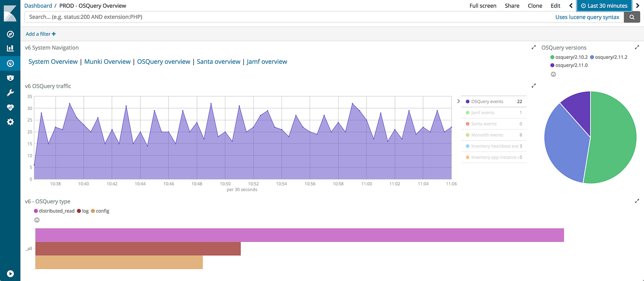644x281 pixels.
Task: Maximize the v6 - OSQuery type panel
Action: (x=637, y=201)
